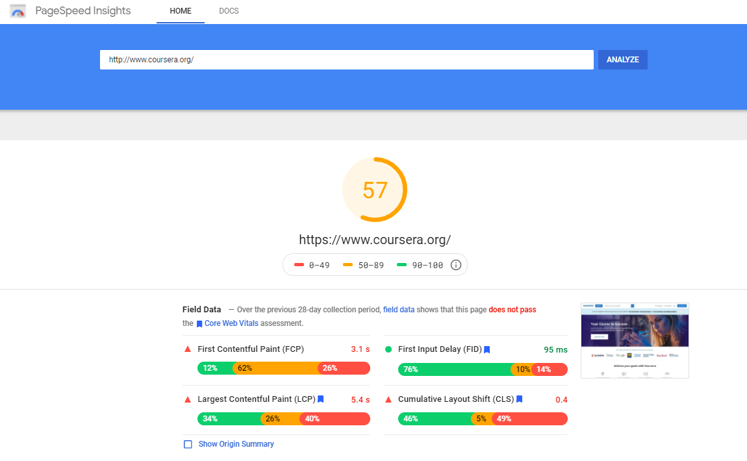Click the LCP orange 26% segment
Viewport: 747px width, 461px height.
coord(280,419)
